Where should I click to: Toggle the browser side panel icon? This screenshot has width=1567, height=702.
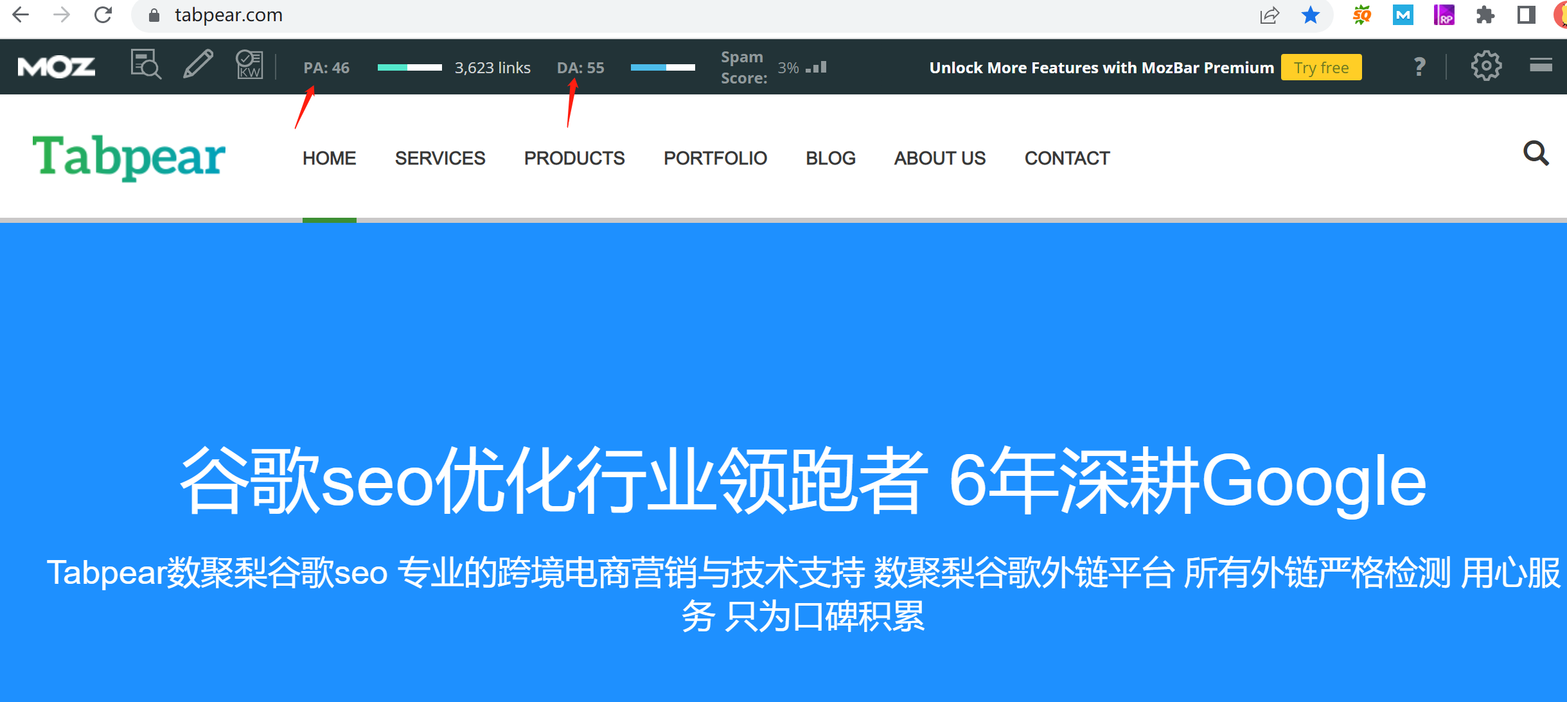click(x=1527, y=15)
